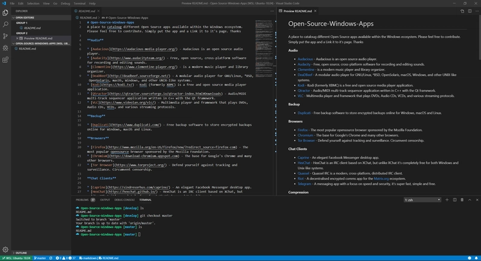Collapse the Open Editors section

[41, 18]
